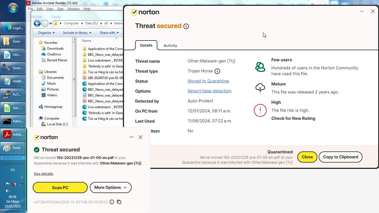This screenshot has height=213, width=379.
Task: Switch to the "Gan ..." spreadsheet taskbar item
Action: [13, 108]
